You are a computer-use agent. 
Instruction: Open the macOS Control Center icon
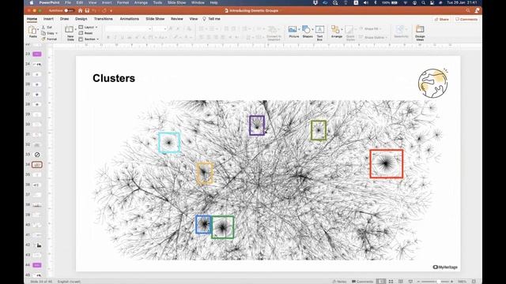click(432, 2)
